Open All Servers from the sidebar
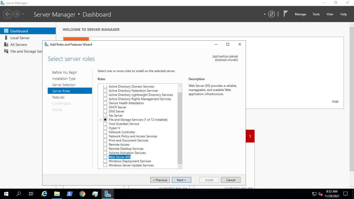Viewport: 354px width, 199px height. click(x=19, y=44)
